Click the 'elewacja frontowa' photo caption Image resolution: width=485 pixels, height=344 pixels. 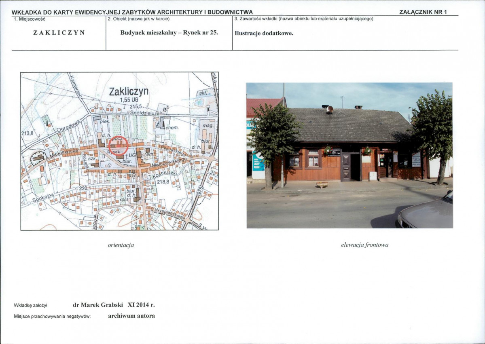(365, 245)
